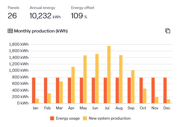
Task: Click the March production bar
Action: pos(61,92)
